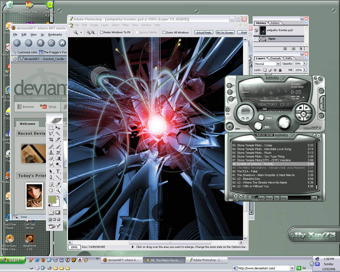Switch to Quick Mask mode
Screen dimensions: 340x272
tap(58, 213)
